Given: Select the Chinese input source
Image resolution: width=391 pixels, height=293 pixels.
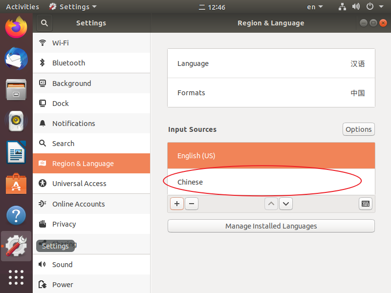Looking at the screenshot, I should [x=271, y=182].
